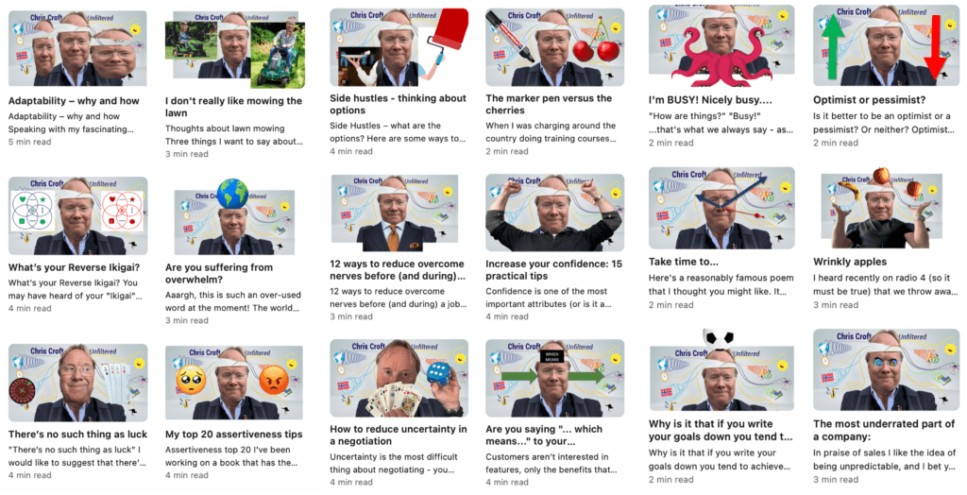This screenshot has width=967, height=495.
Task: Open the globe-on-head overwhelm thumbnail
Action: click(235, 218)
